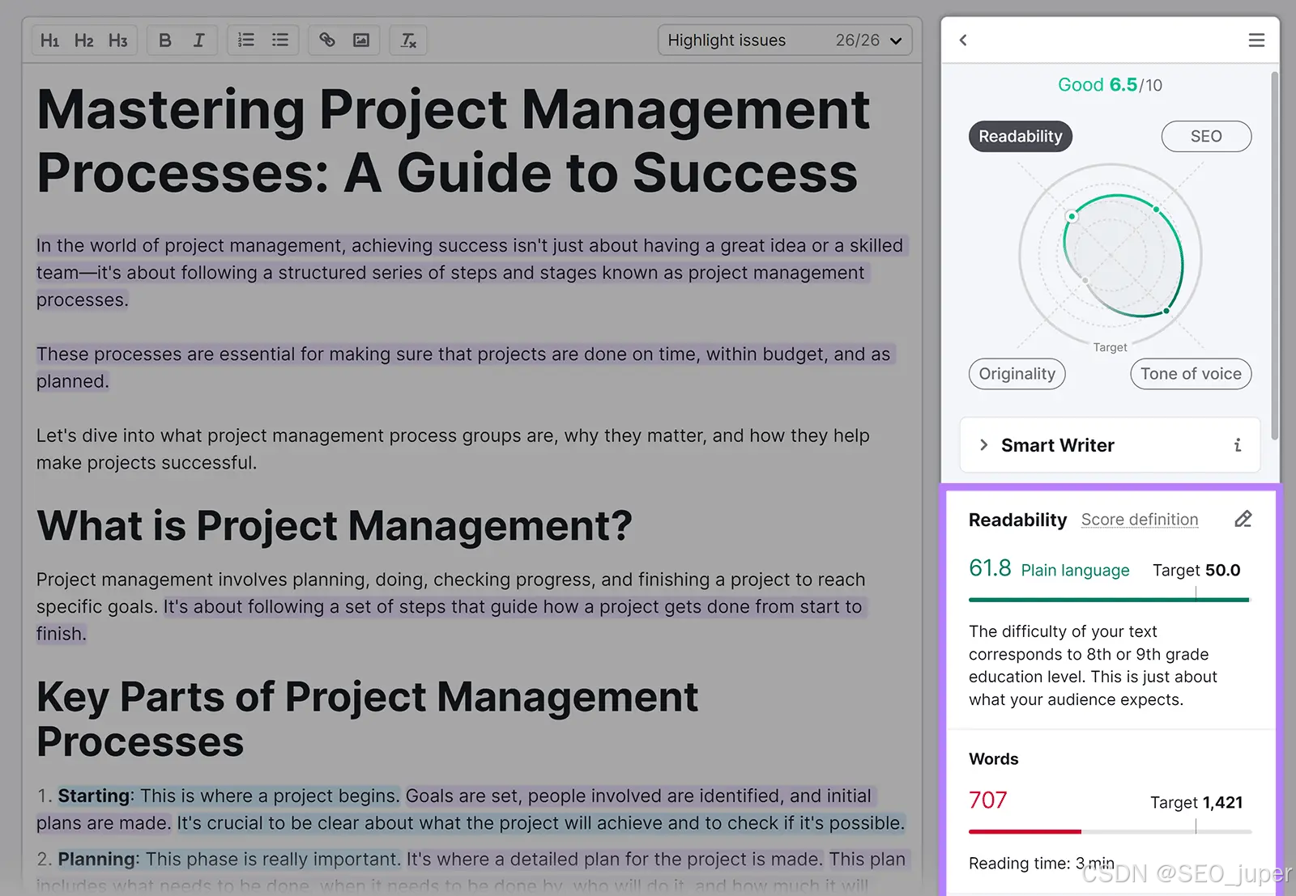1296x896 pixels.
Task: Click the 'Reading time: 3 min' text
Action: point(1042,864)
